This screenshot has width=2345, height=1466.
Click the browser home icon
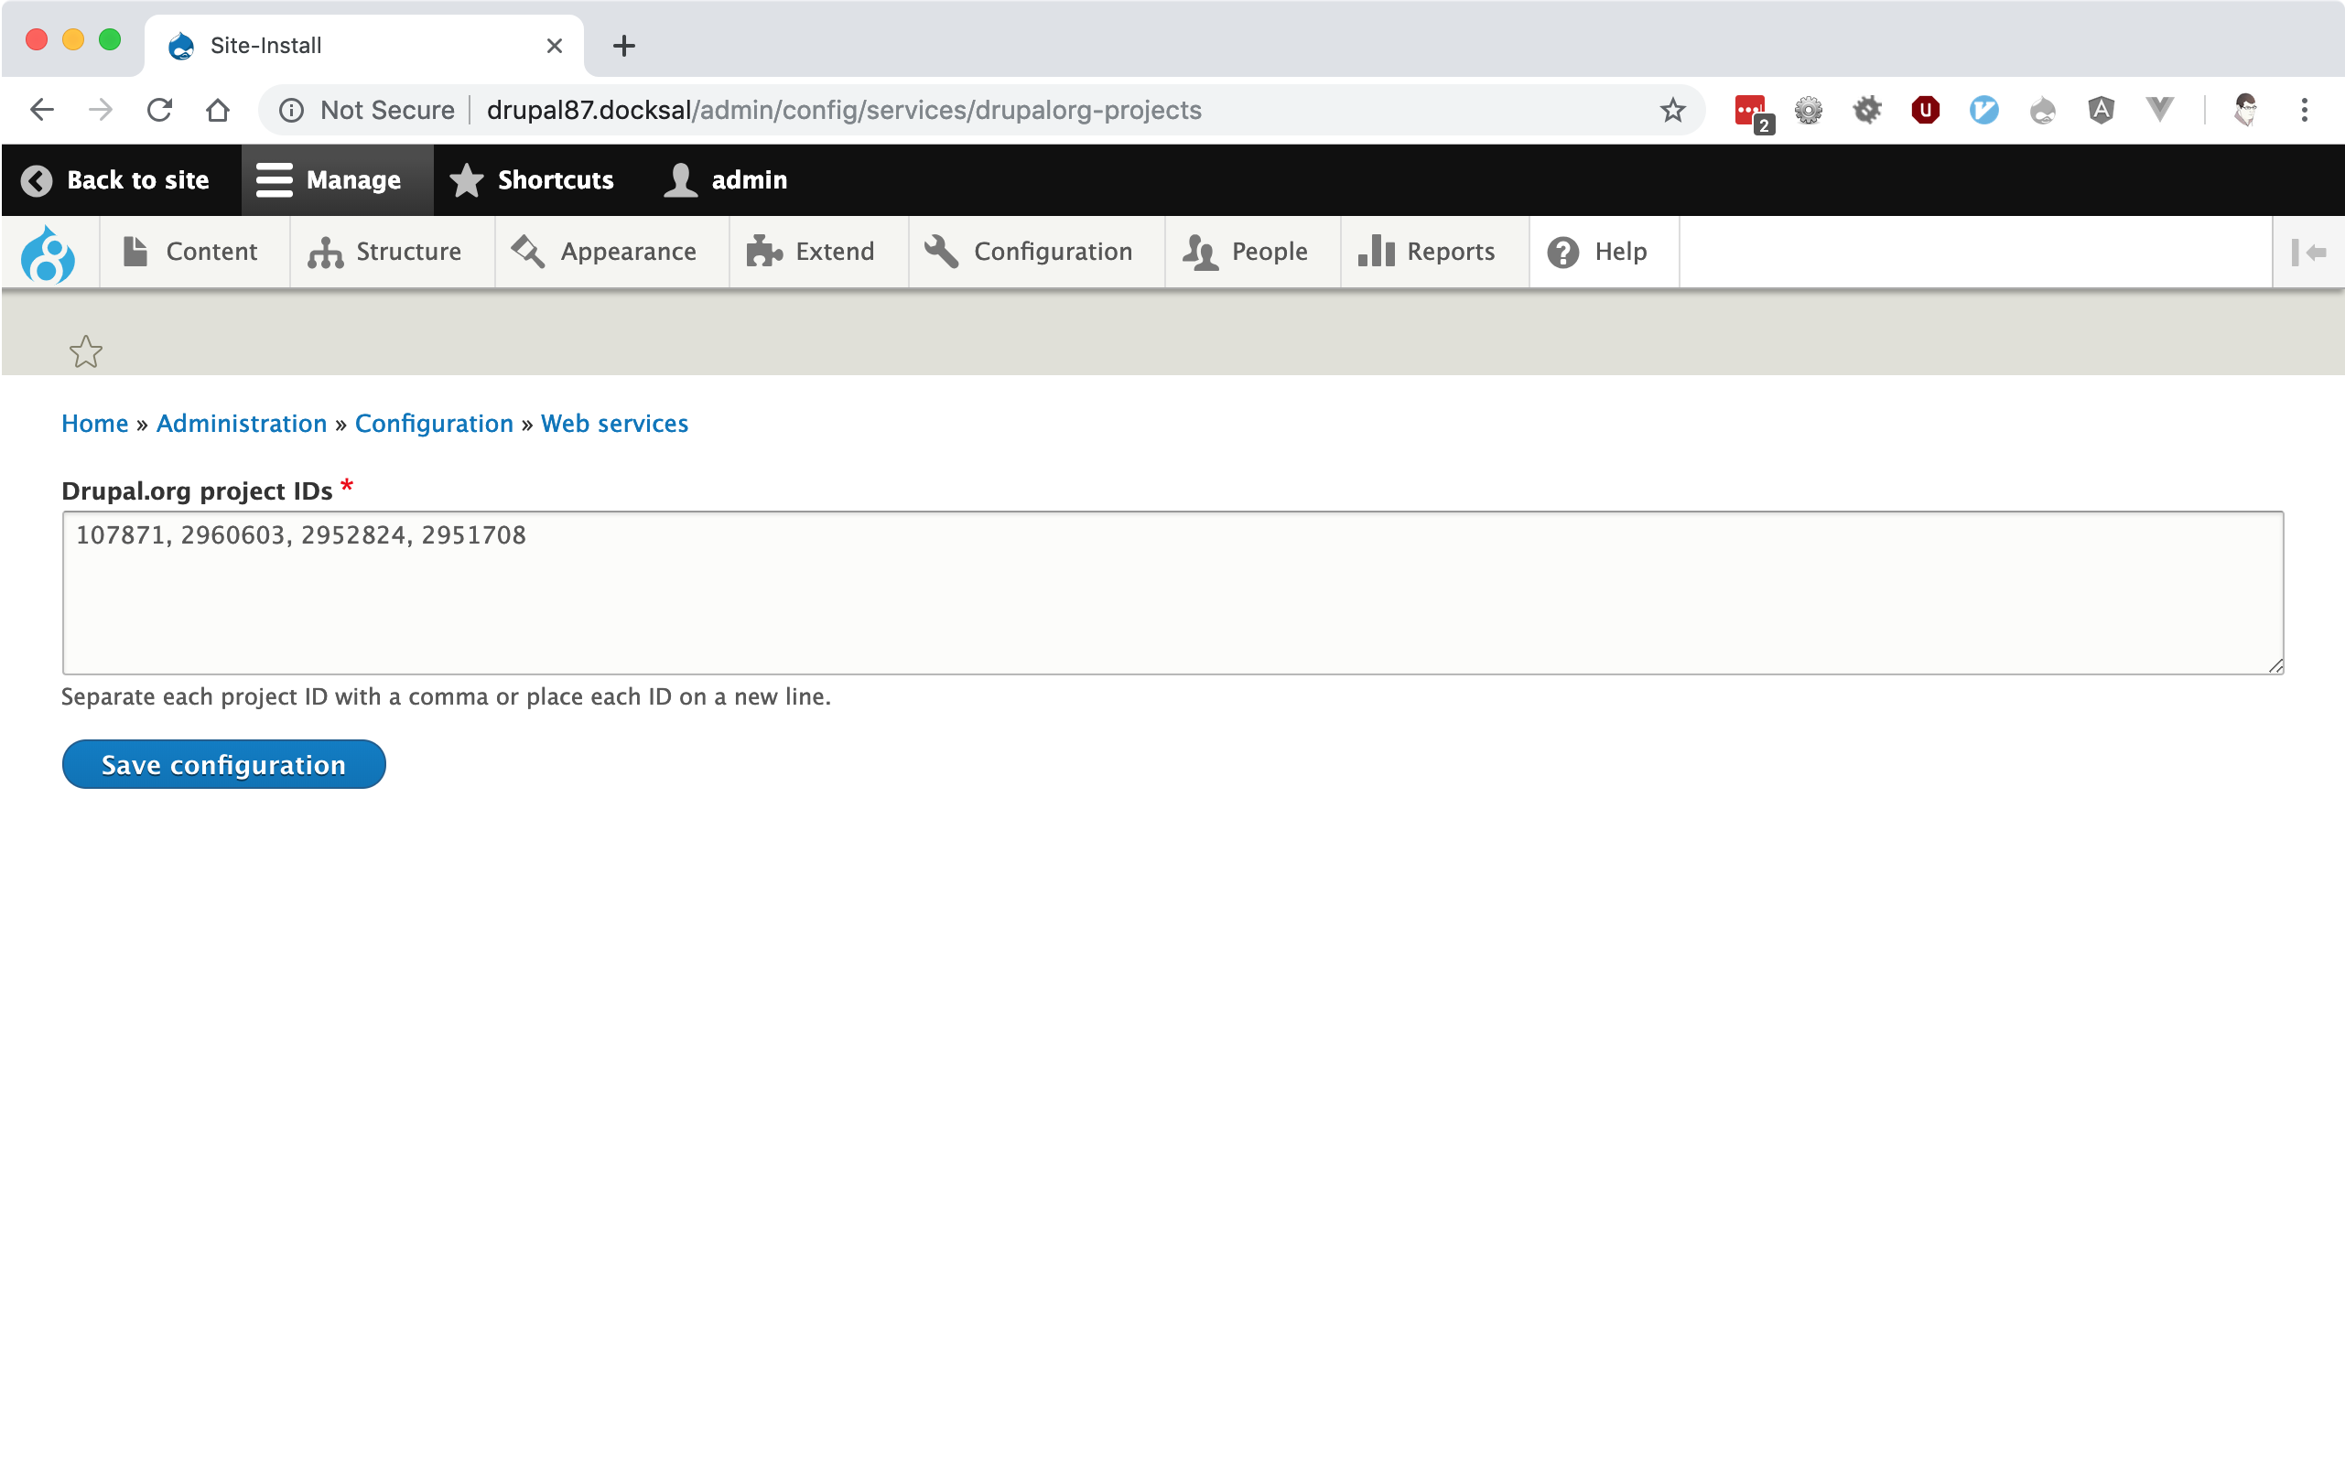tap(218, 111)
